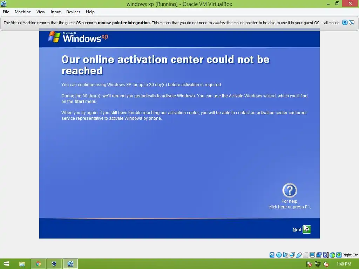This screenshot has width=359, height=269.
Task: Click the Right Ctrl host key label
Action: [x=350, y=255]
